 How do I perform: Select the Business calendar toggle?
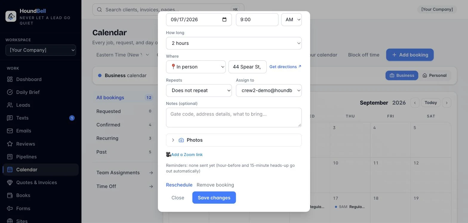click(x=402, y=75)
